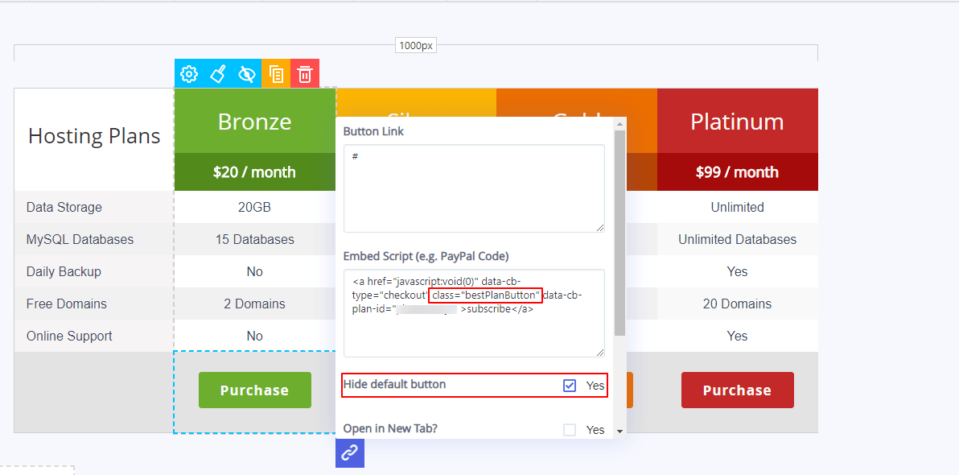Image resolution: width=959 pixels, height=475 pixels.
Task: Delete the column using the trash icon
Action: click(304, 73)
